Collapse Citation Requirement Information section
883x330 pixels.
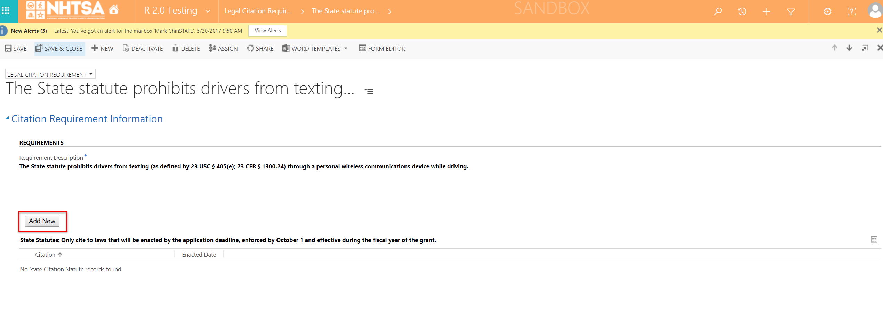pyautogui.click(x=7, y=118)
